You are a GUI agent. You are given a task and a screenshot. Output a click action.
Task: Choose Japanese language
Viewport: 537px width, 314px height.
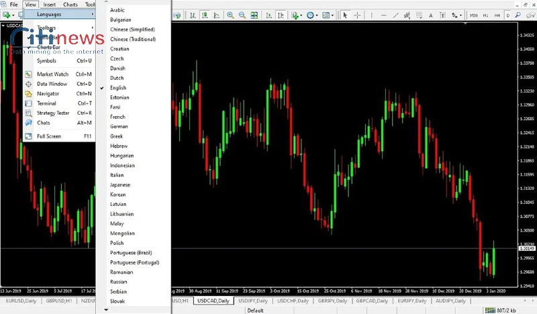(134, 185)
